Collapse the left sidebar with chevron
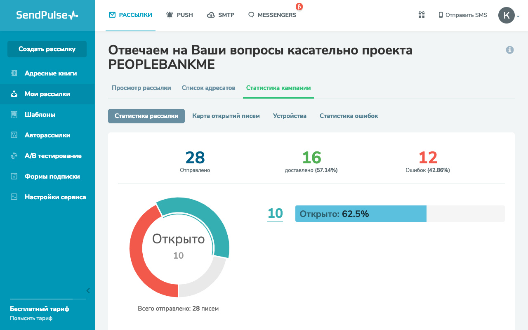Viewport: 528px width, 330px height. [x=88, y=290]
